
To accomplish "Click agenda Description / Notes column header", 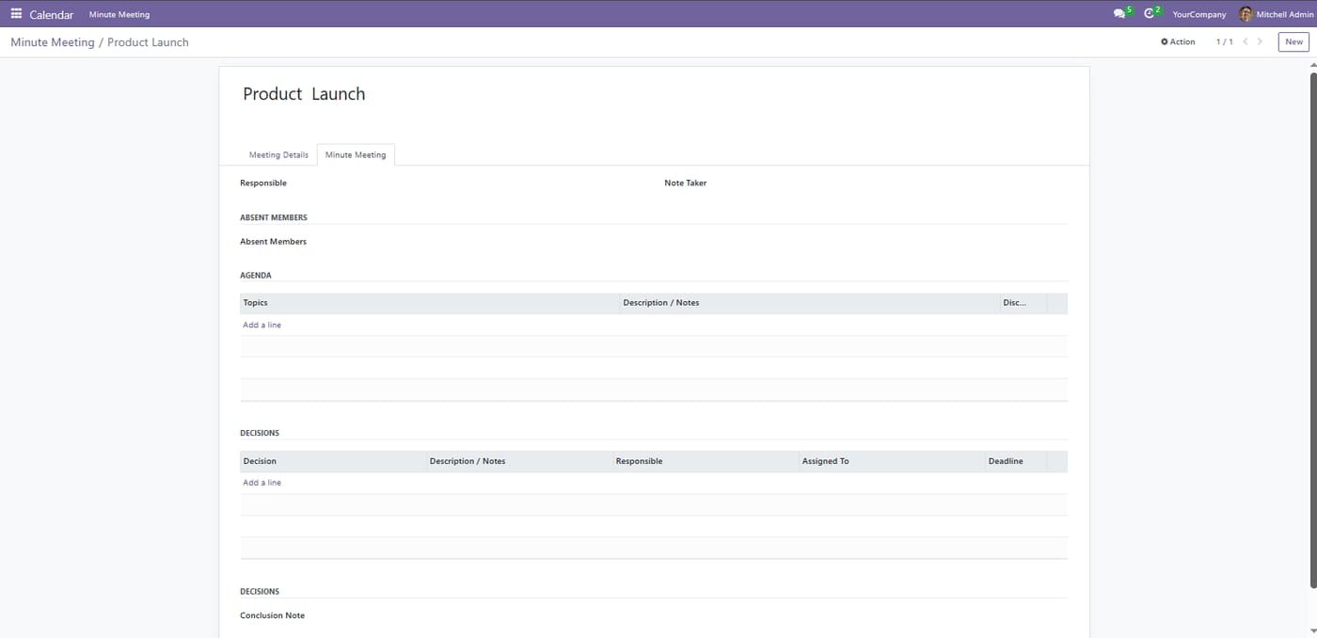I will coord(810,303).
